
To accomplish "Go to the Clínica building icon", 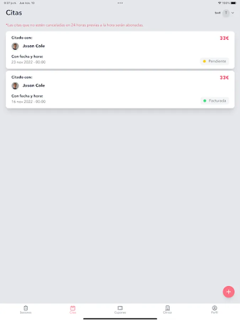I will point(167,308).
